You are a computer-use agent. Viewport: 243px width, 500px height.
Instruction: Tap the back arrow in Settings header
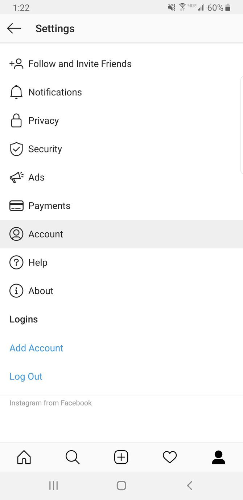(14, 28)
